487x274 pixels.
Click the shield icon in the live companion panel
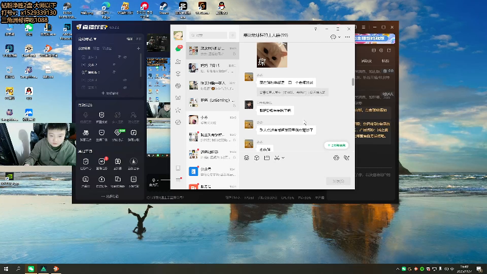(102, 115)
